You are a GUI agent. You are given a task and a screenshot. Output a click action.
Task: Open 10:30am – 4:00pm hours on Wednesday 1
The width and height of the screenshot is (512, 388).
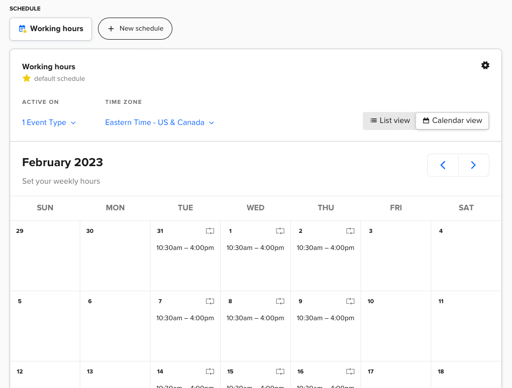click(x=255, y=247)
